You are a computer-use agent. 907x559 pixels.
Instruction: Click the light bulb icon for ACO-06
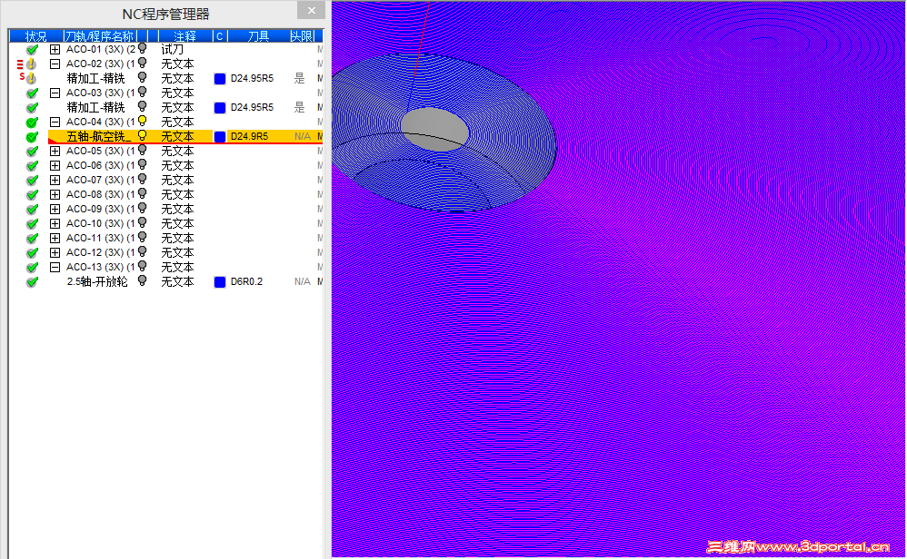143,164
